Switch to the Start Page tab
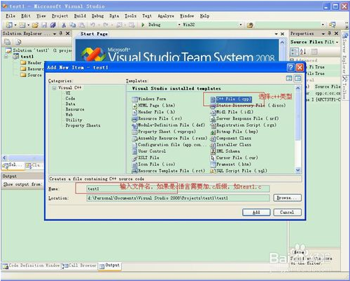The width and height of the screenshot is (350, 281). pos(94,34)
